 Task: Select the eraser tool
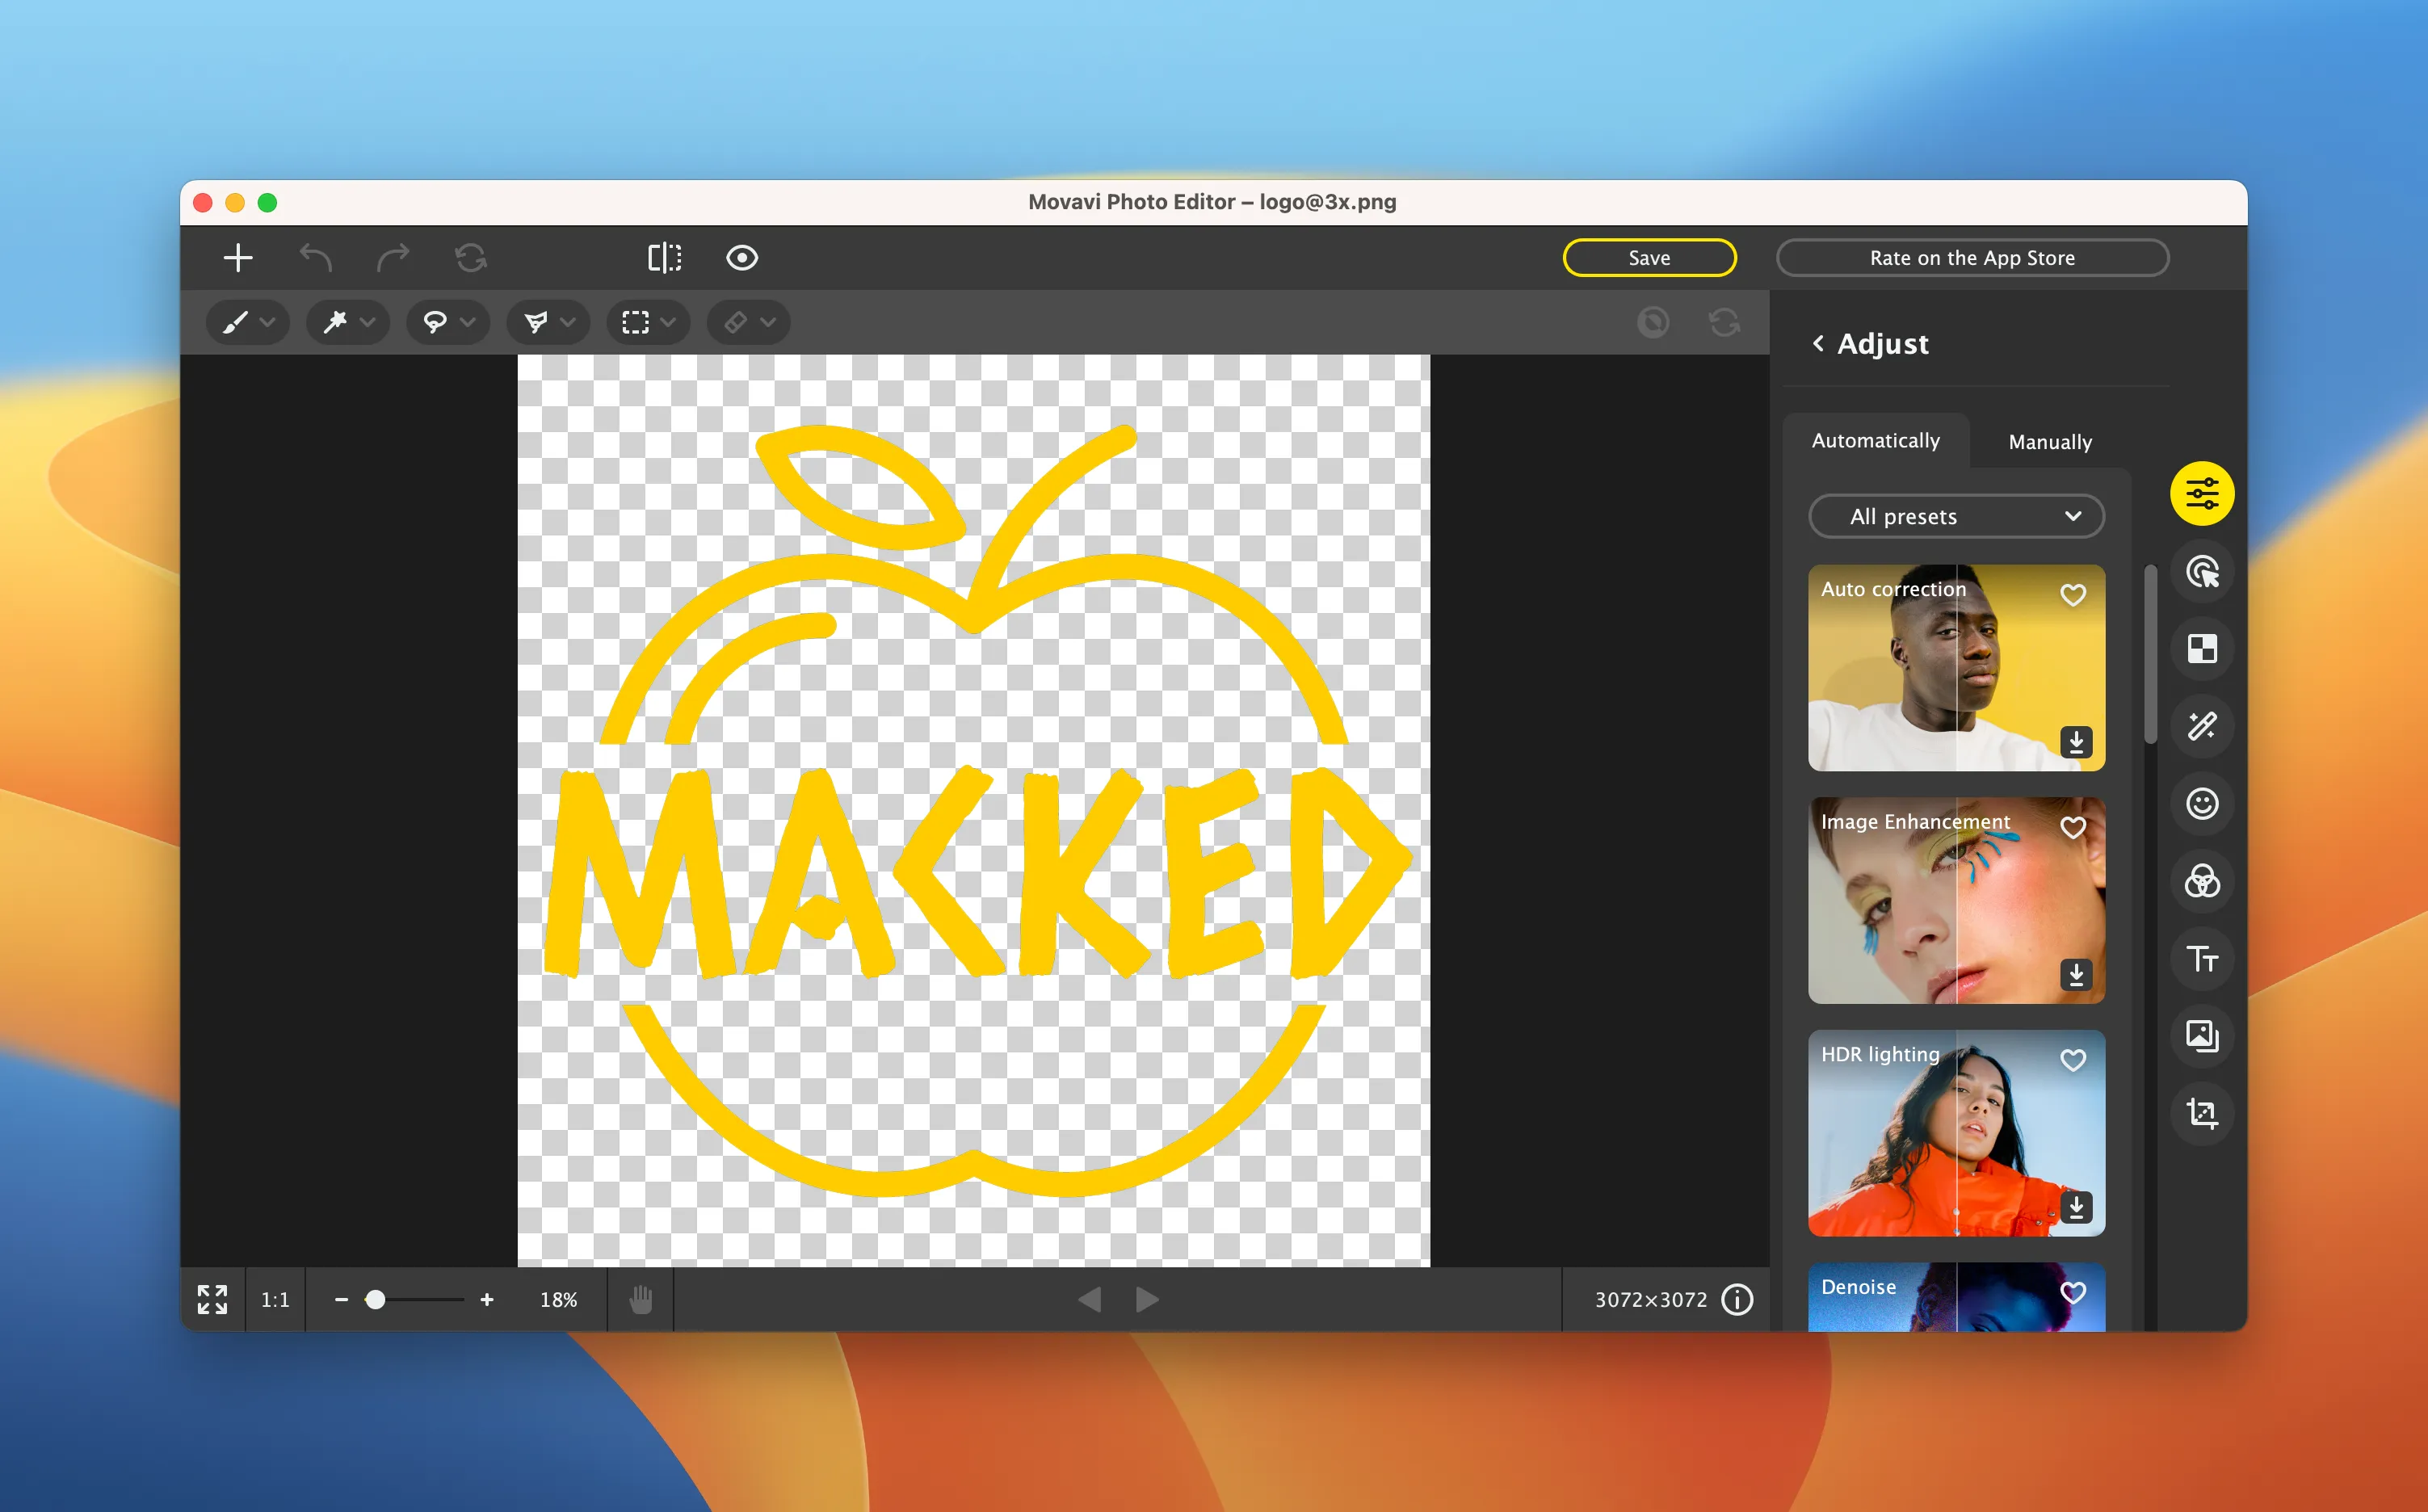[x=736, y=322]
